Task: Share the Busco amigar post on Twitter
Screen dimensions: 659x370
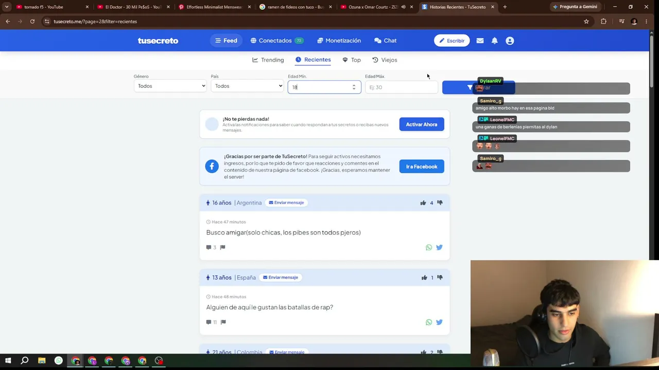Action: [439, 247]
